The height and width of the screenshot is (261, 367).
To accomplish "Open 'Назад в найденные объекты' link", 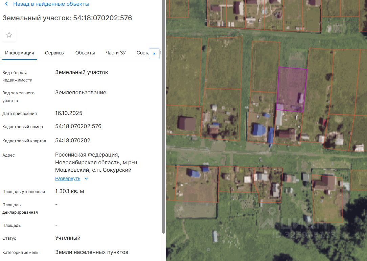I will [x=51, y=4].
